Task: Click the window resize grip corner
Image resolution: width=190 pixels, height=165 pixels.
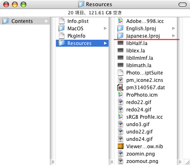Action: (x=187, y=162)
